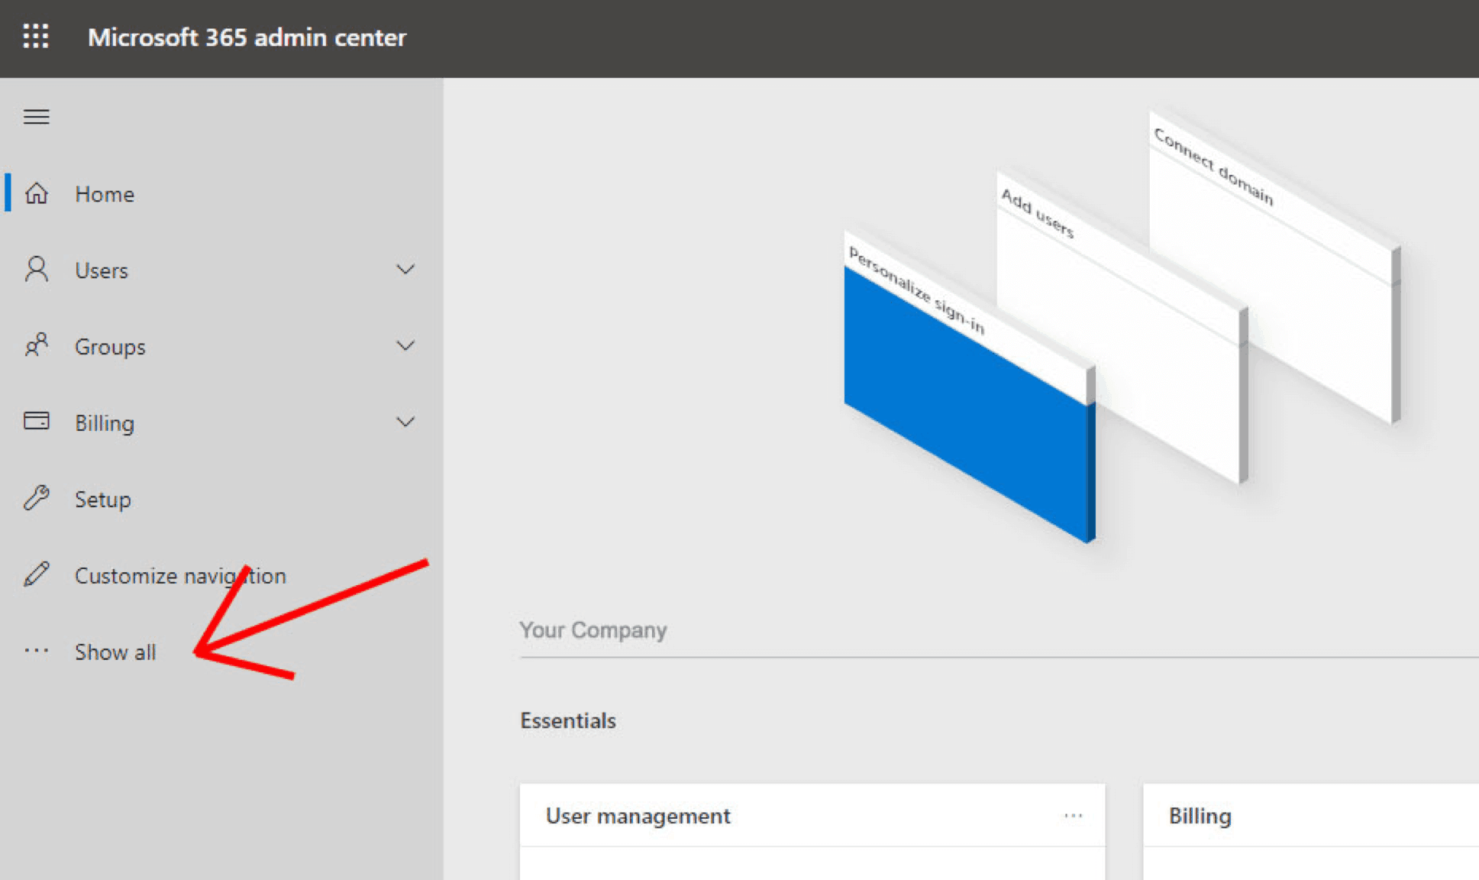This screenshot has height=880, width=1479.
Task: Click the User management card heading
Action: click(x=638, y=816)
